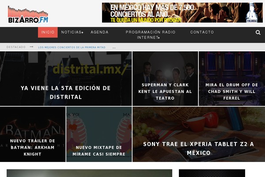Select the Inicio menu item
This screenshot has height=177, width=265.
pyautogui.click(x=48, y=32)
